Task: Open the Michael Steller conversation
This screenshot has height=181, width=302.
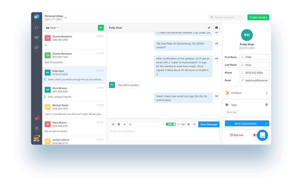Action: (74, 110)
